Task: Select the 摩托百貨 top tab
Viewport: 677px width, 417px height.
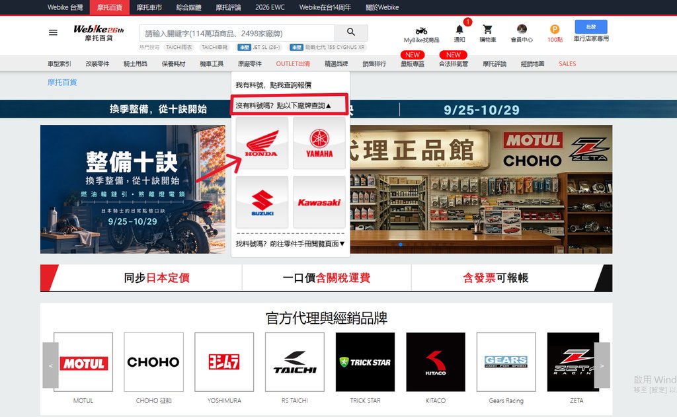Action: coord(109,7)
